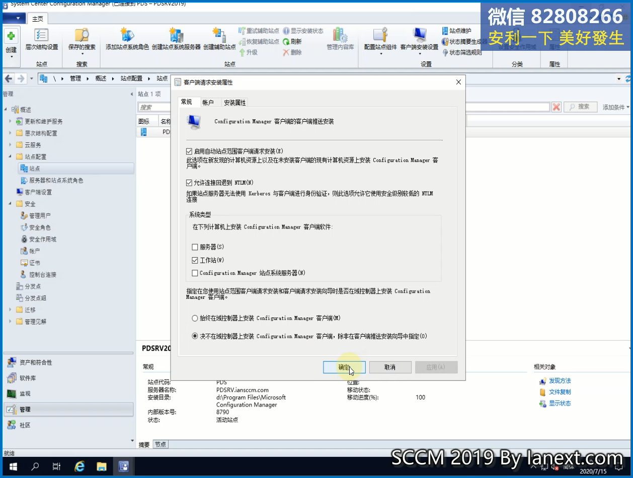633x478 pixels.
Task: Select 云服务 in the navigation tree
Action: click(29, 145)
